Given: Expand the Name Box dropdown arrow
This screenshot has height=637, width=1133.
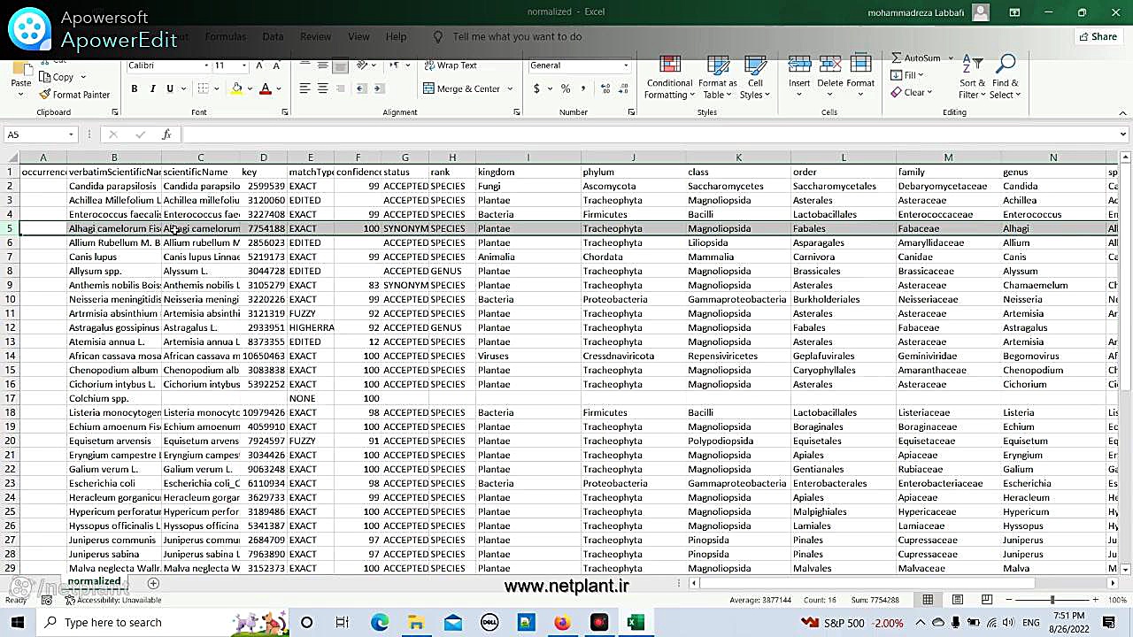Looking at the screenshot, I should coord(71,134).
